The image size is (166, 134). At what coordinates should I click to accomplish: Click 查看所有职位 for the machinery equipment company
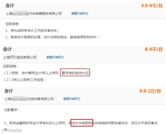click(x=72, y=99)
